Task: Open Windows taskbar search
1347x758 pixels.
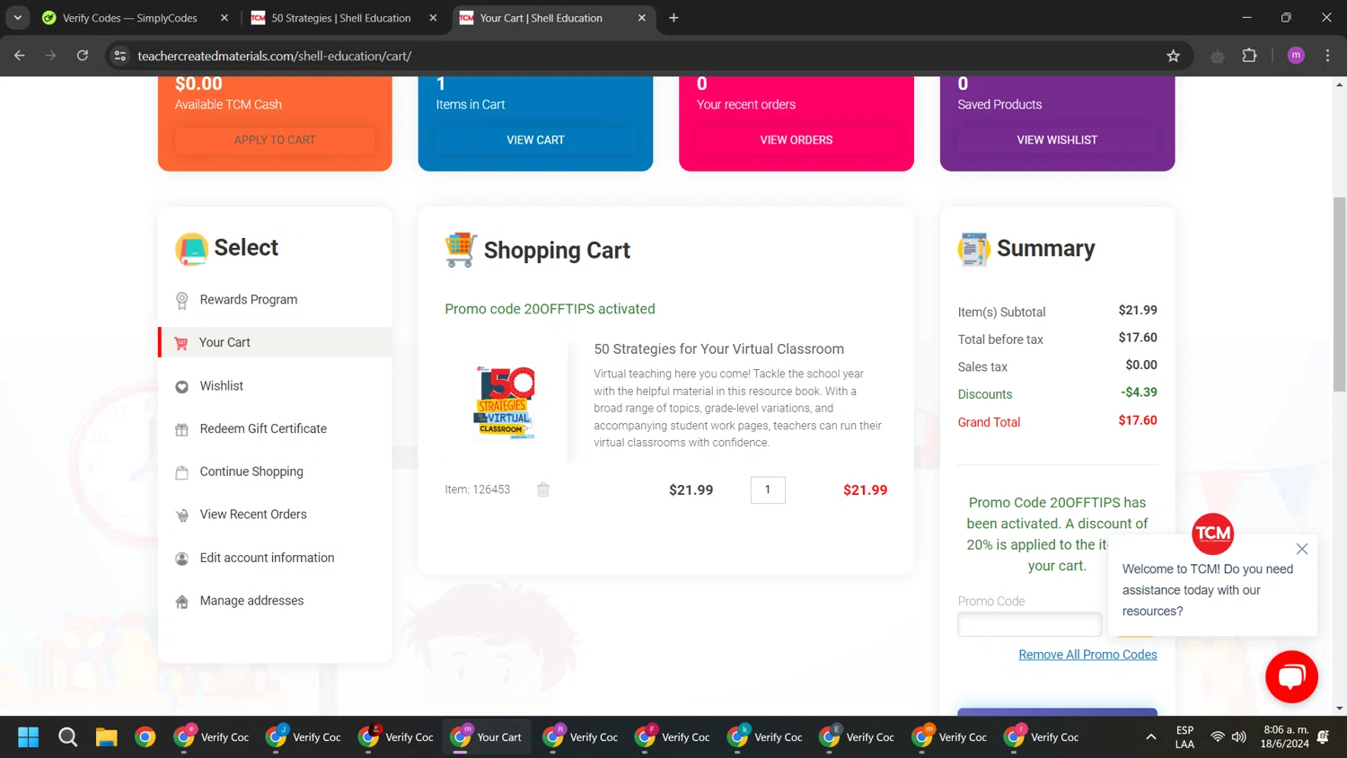Action: pyautogui.click(x=67, y=737)
